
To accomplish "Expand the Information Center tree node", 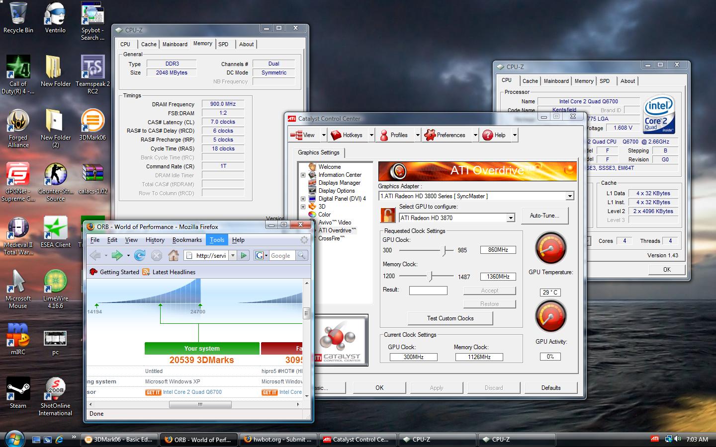I will tap(303, 175).
